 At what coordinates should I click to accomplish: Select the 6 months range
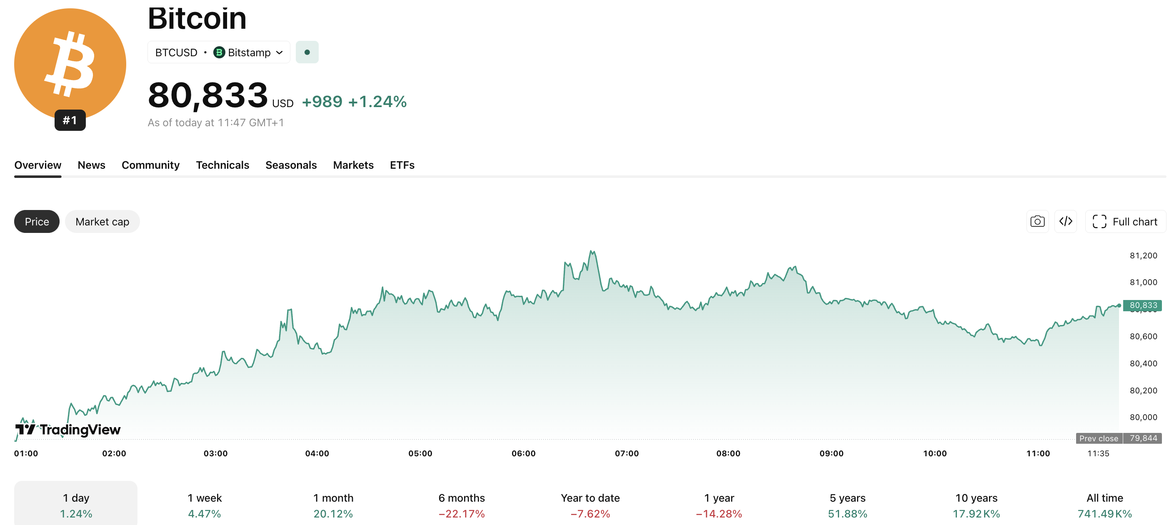click(462, 505)
